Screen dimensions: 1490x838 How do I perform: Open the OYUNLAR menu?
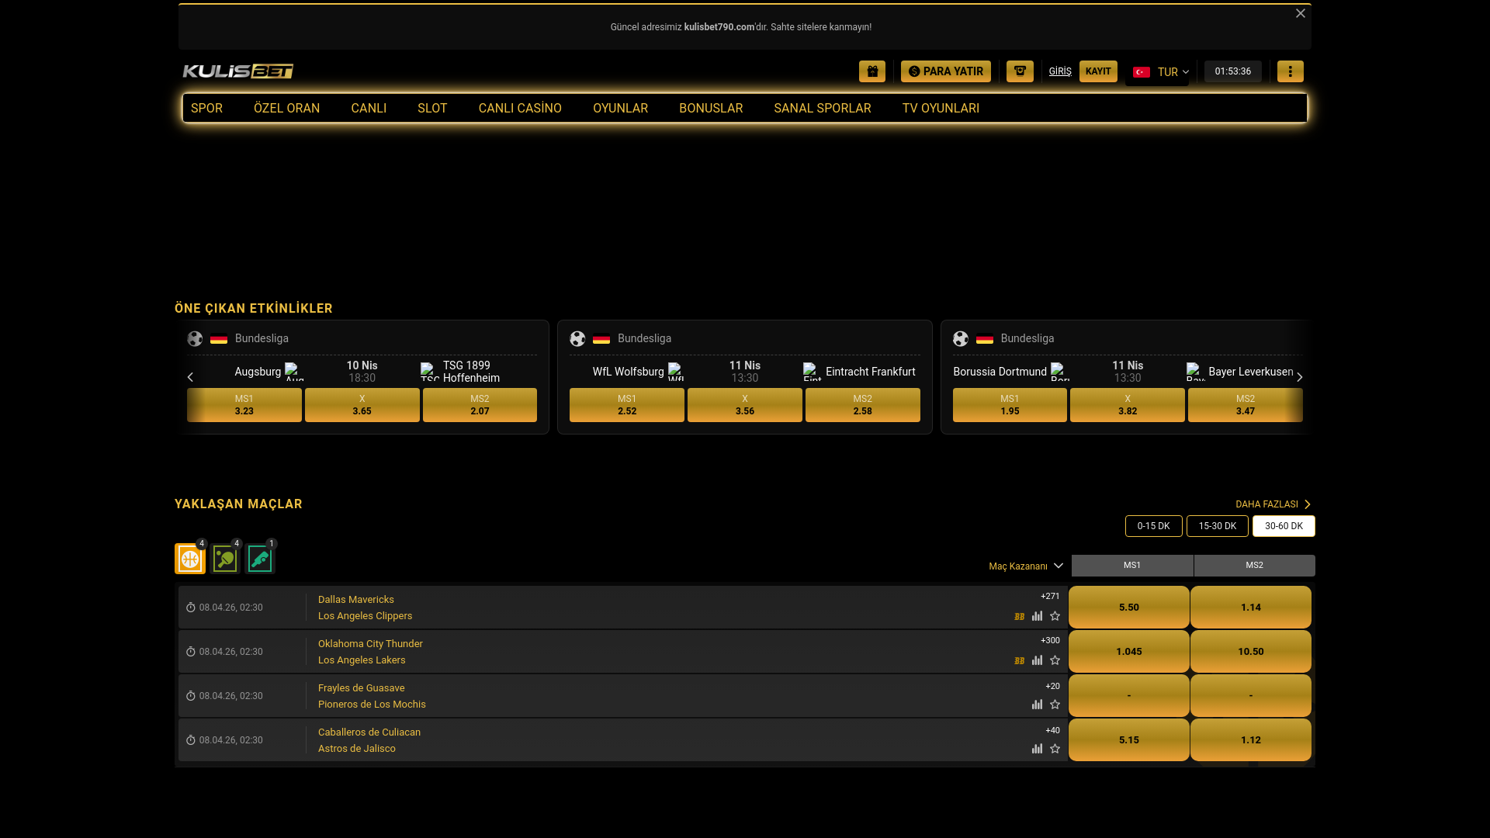[x=620, y=109]
